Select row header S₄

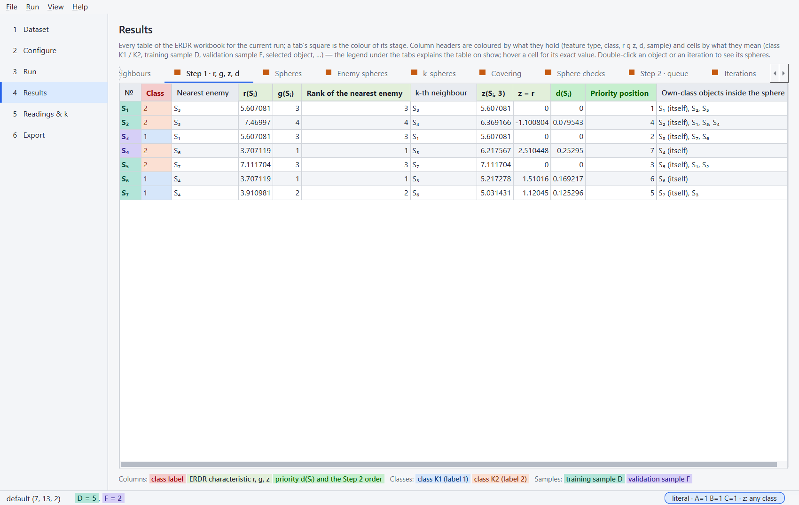coord(130,151)
